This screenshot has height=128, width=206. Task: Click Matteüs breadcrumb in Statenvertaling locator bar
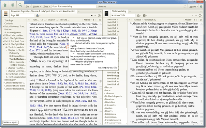pyautogui.click(x=137, y=20)
